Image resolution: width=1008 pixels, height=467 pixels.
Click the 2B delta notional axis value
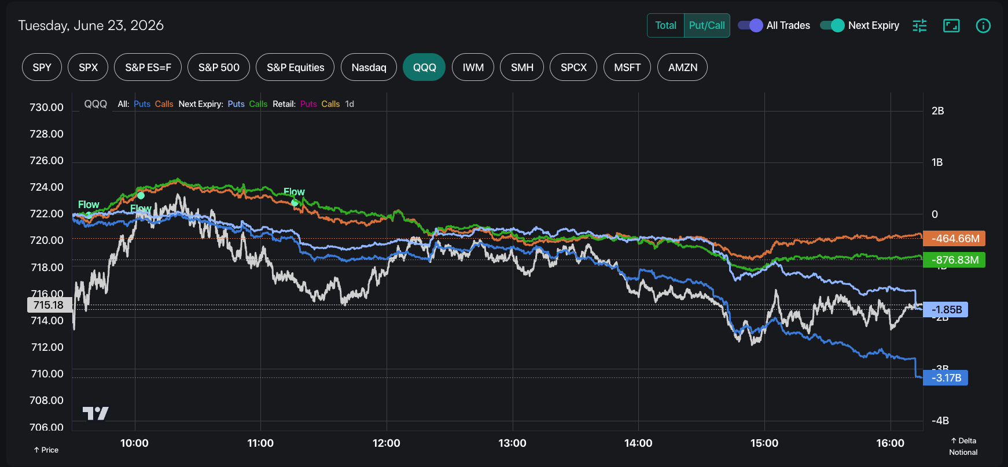938,111
